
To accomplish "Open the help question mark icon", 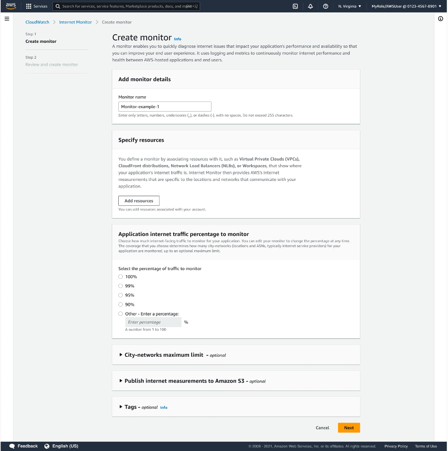I will (x=325, y=7).
